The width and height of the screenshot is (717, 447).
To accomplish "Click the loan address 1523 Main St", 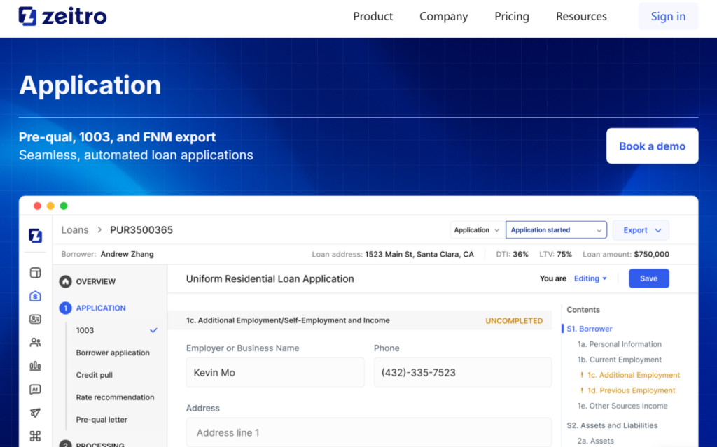I will pos(419,254).
